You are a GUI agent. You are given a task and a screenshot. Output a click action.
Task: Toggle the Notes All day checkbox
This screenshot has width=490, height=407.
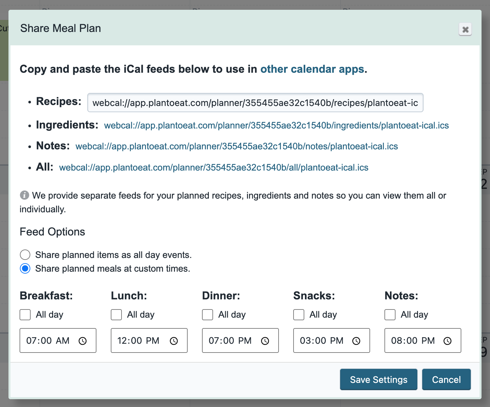coord(390,315)
